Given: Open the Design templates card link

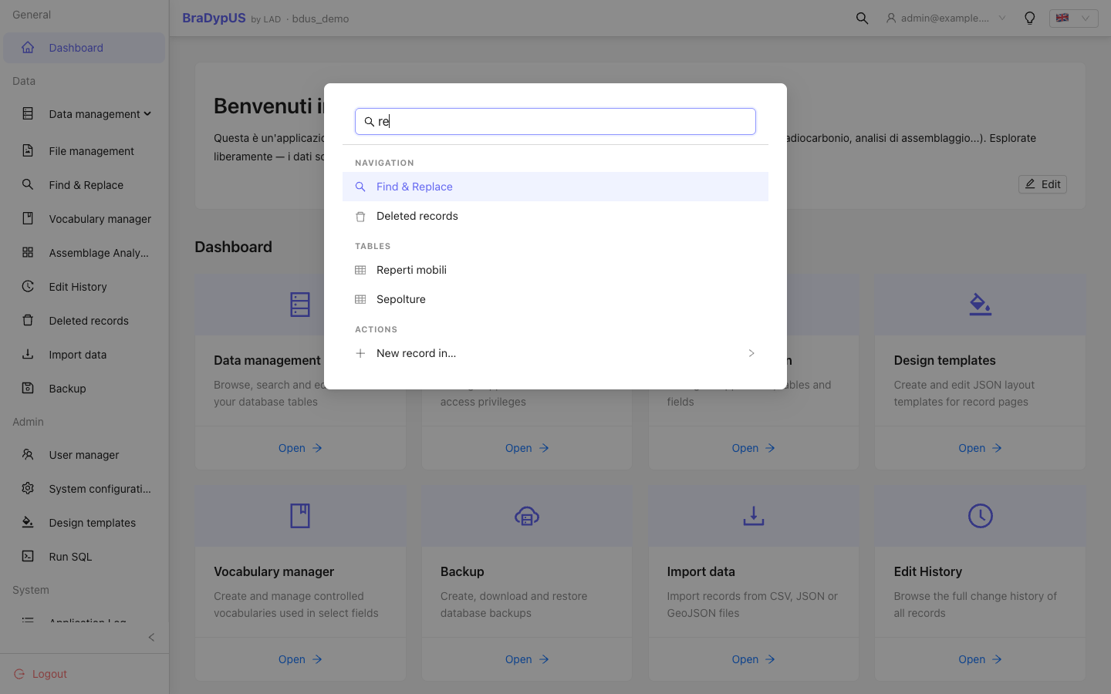Looking at the screenshot, I should 980,448.
